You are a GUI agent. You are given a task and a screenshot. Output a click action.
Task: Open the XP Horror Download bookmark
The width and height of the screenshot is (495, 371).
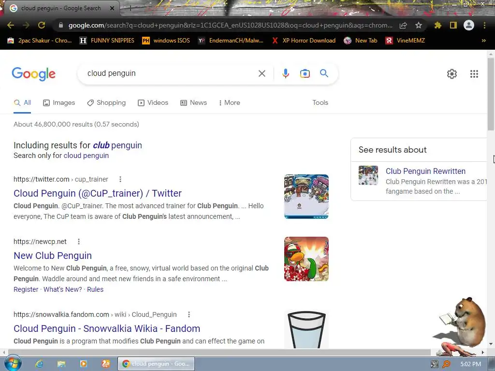304,41
